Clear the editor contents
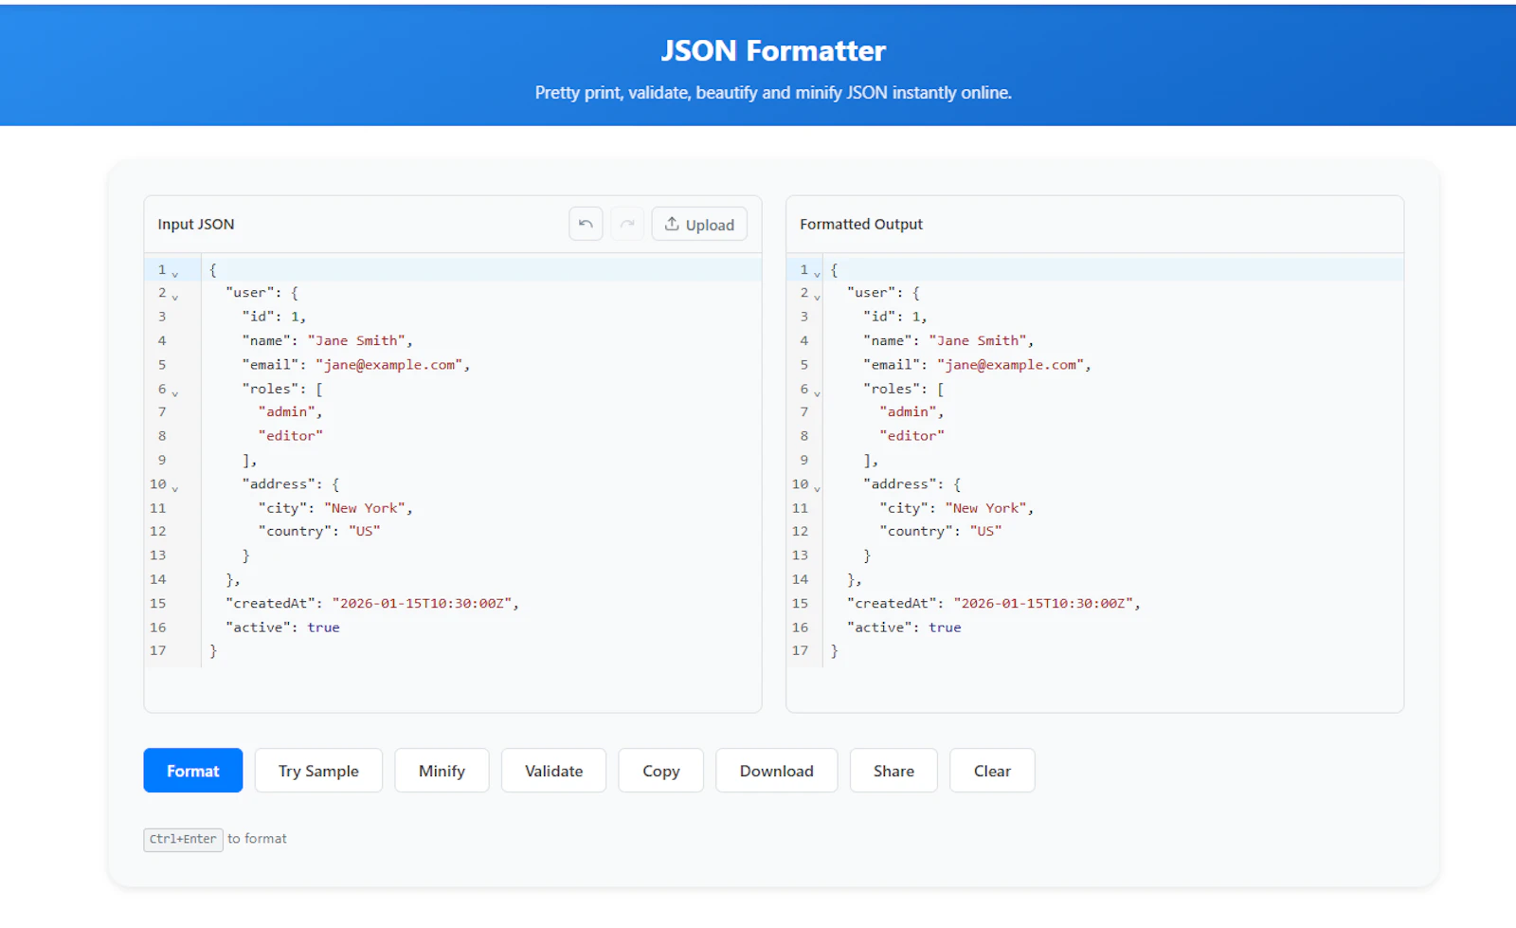1516x928 pixels. click(x=992, y=771)
